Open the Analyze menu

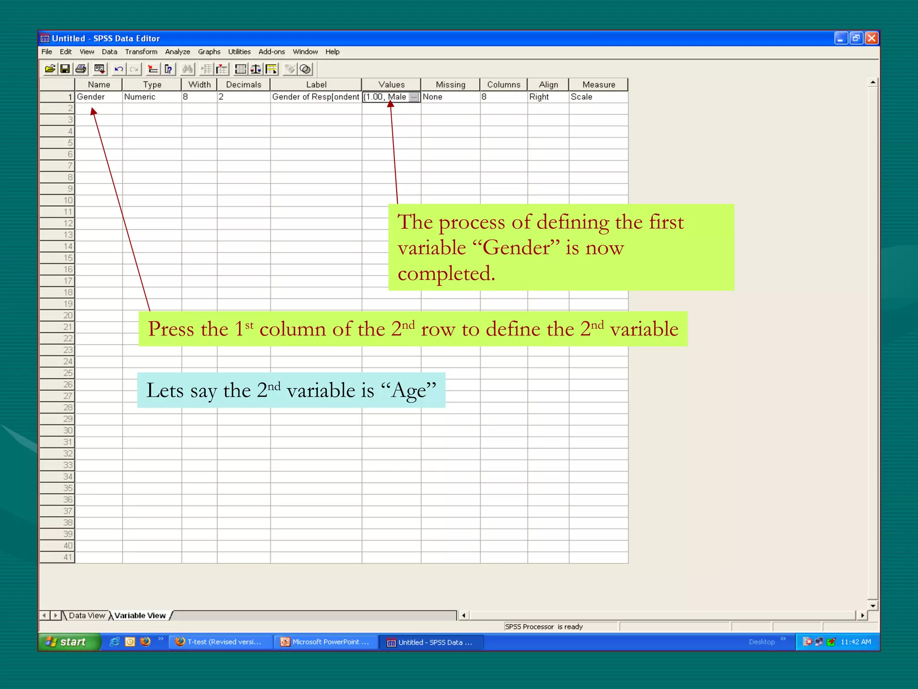[x=178, y=52]
